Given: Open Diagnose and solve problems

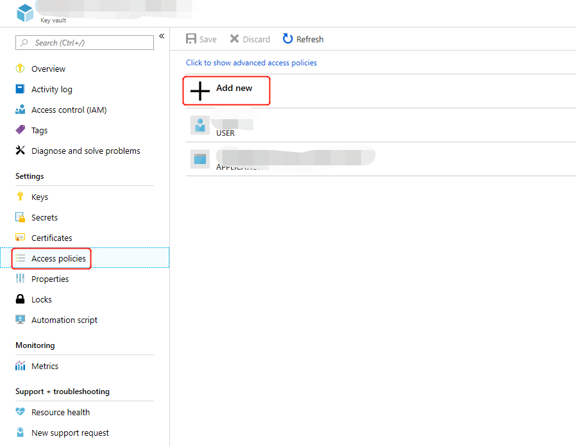Looking at the screenshot, I should (x=85, y=151).
